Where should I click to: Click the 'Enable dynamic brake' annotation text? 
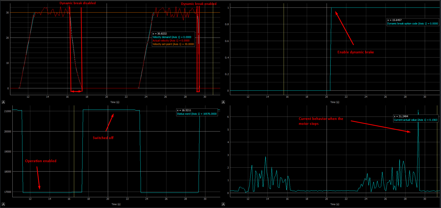tap(356, 52)
